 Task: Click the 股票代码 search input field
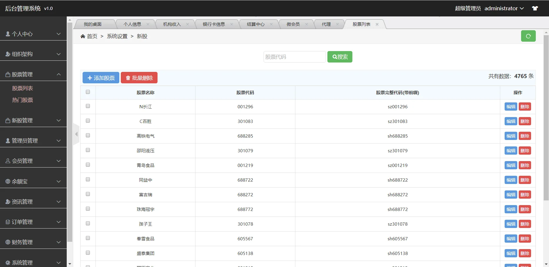294,57
